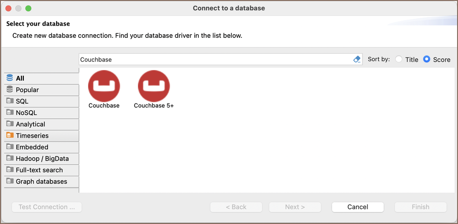Click the orange Timeseries folder icon
The height and width of the screenshot is (224, 458).
[x=10, y=135]
